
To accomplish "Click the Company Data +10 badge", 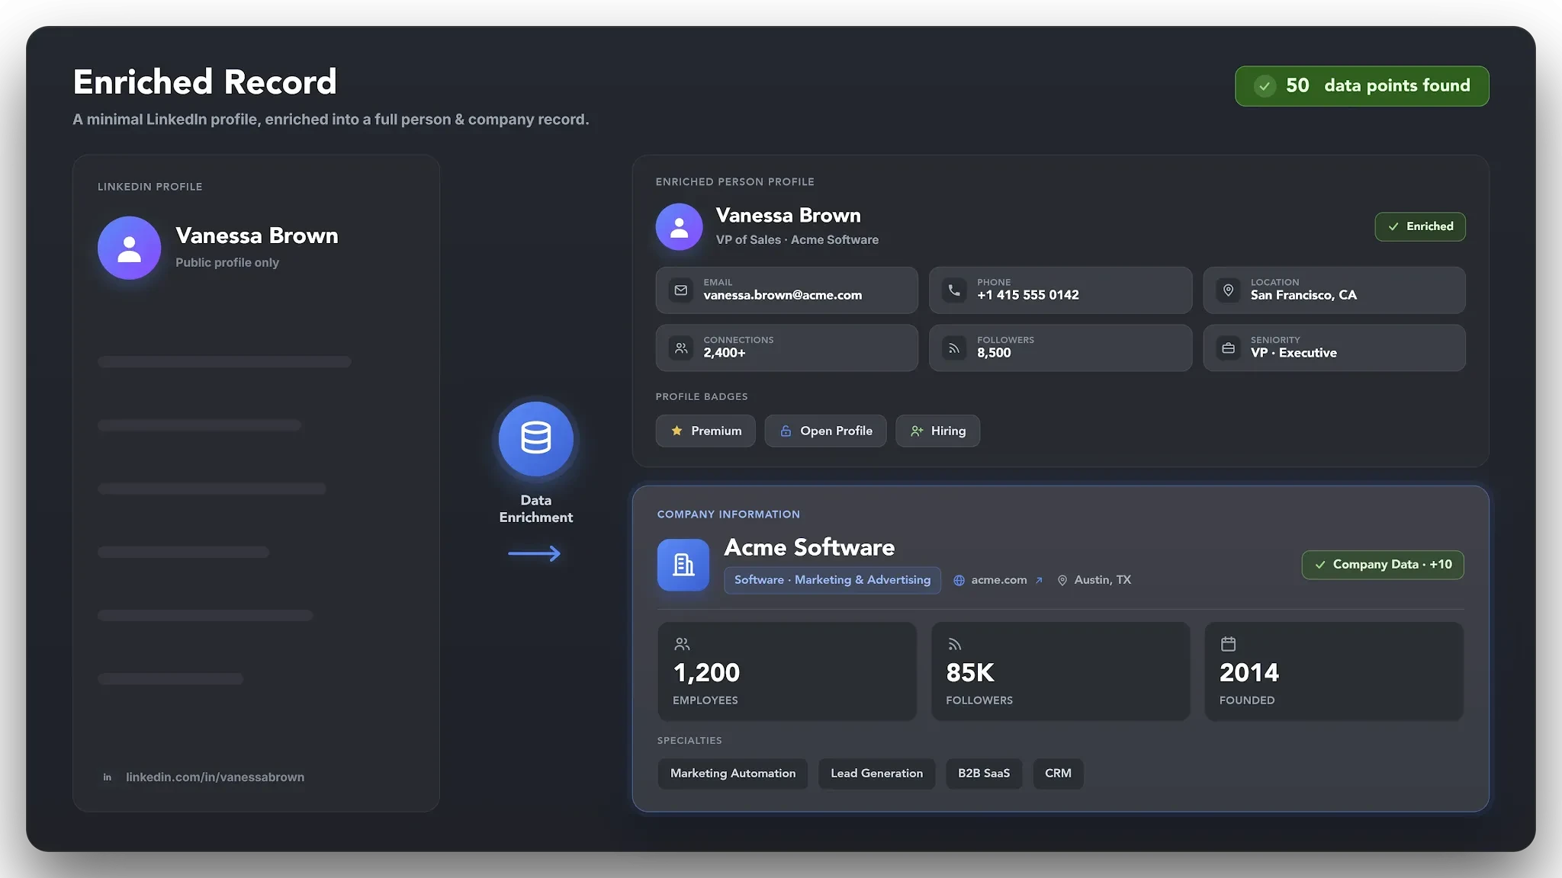I will coord(1382,565).
